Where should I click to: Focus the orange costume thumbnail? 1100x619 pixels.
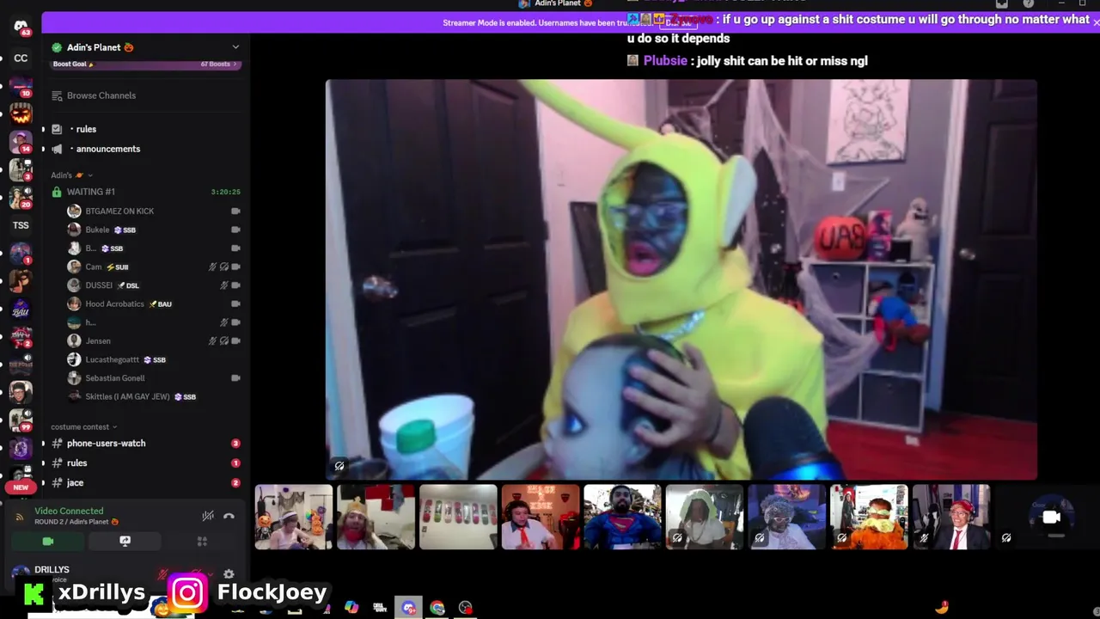pos(869,517)
